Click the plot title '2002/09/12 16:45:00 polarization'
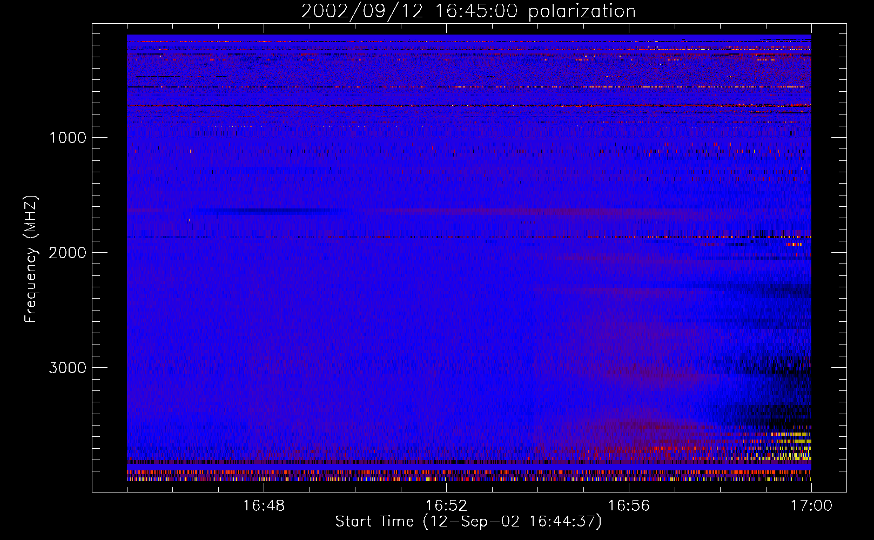874x540 pixels. (468, 11)
